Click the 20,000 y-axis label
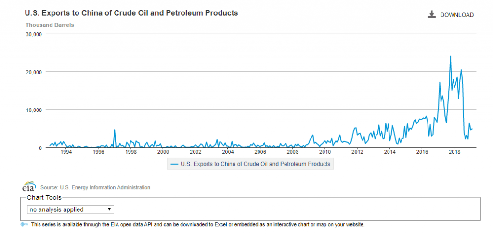Image resolution: width=493 pixels, height=234 pixels. [x=34, y=72]
